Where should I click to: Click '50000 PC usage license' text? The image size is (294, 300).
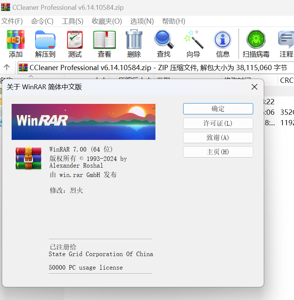tap(86, 267)
